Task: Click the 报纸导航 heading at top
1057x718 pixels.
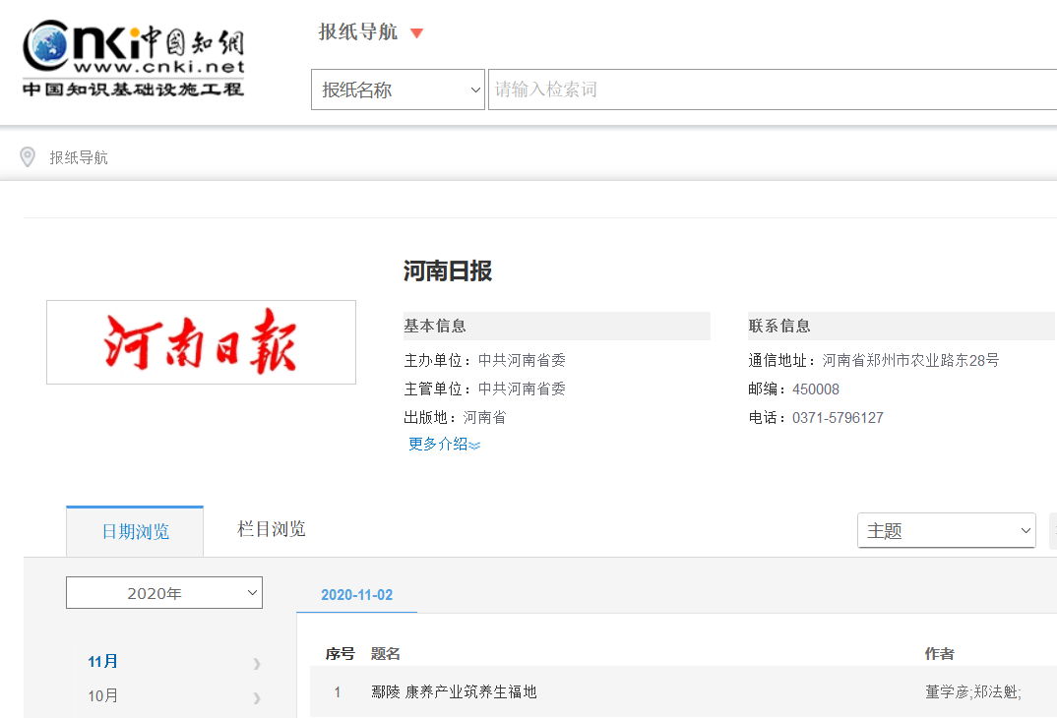Action: (x=358, y=31)
